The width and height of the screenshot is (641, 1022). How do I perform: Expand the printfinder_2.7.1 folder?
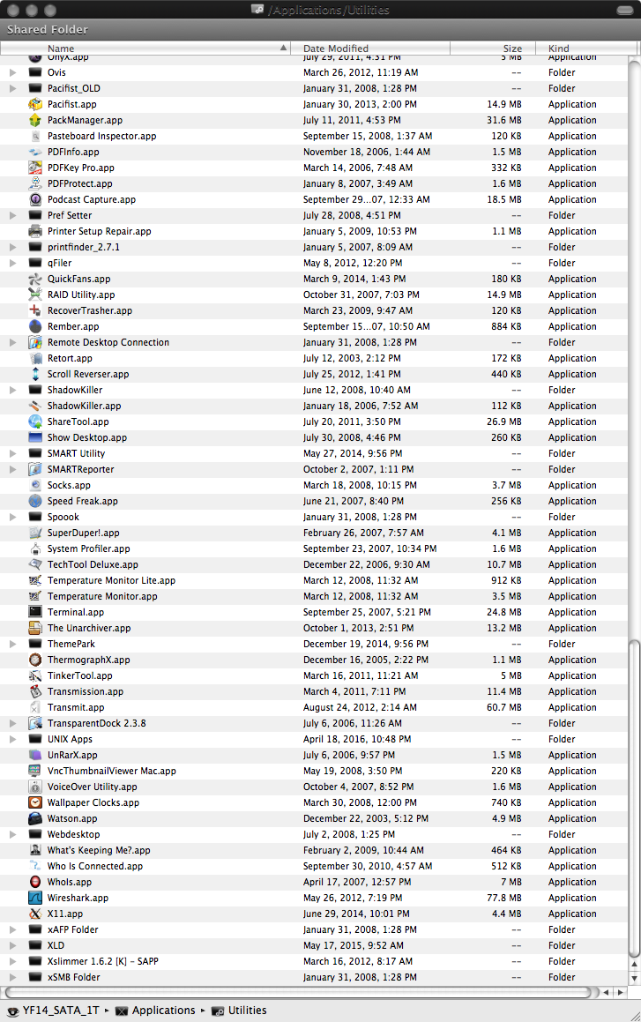click(13, 247)
